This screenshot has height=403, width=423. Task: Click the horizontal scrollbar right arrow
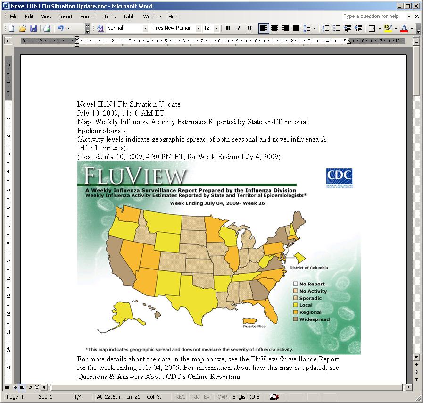[409, 387]
